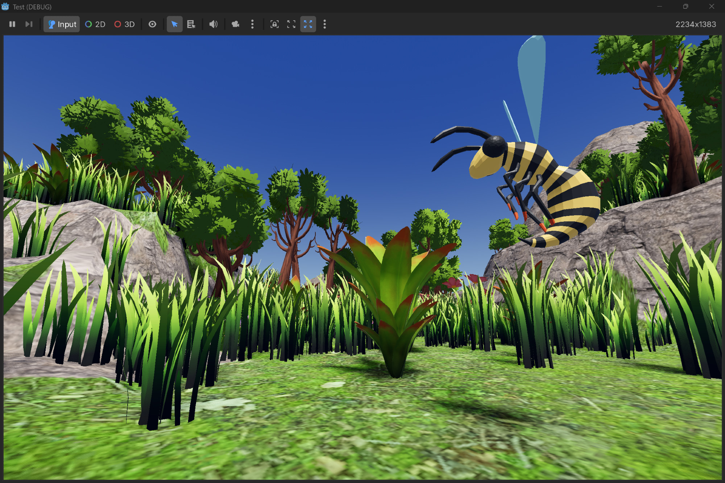The width and height of the screenshot is (725, 483).
Task: Toggle the camera override icon
Action: tap(235, 24)
